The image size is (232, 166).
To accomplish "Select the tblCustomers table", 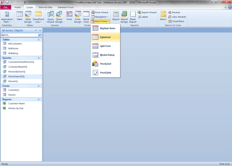I will click(x=21, y=44).
